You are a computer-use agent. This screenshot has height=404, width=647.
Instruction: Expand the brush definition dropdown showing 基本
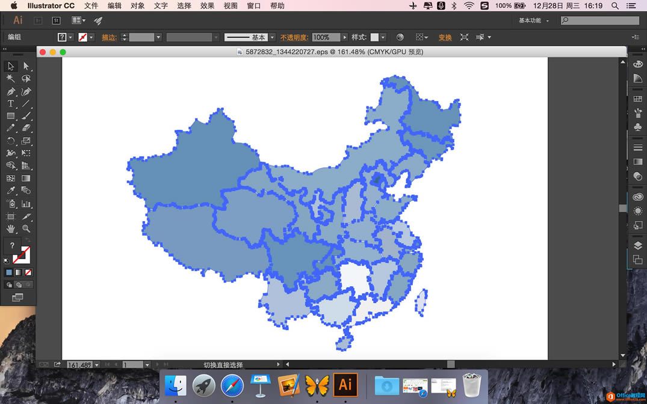coord(271,37)
